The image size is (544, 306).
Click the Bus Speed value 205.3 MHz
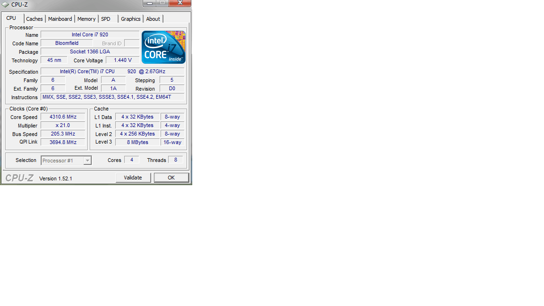[x=63, y=134]
